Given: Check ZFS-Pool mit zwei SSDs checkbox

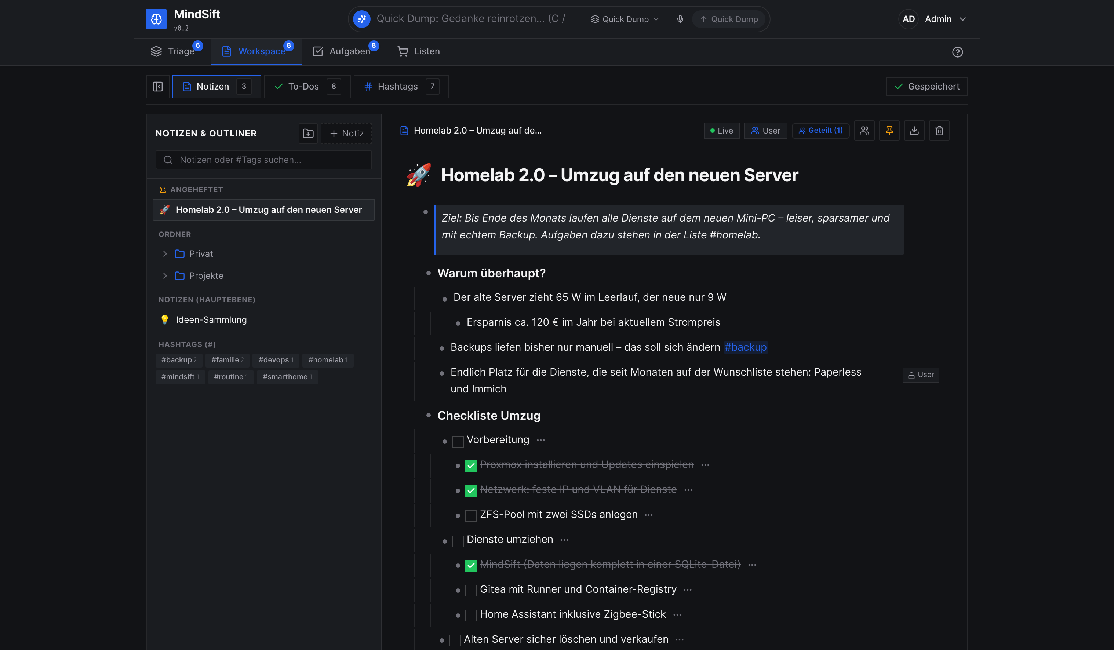Looking at the screenshot, I should 471,516.
